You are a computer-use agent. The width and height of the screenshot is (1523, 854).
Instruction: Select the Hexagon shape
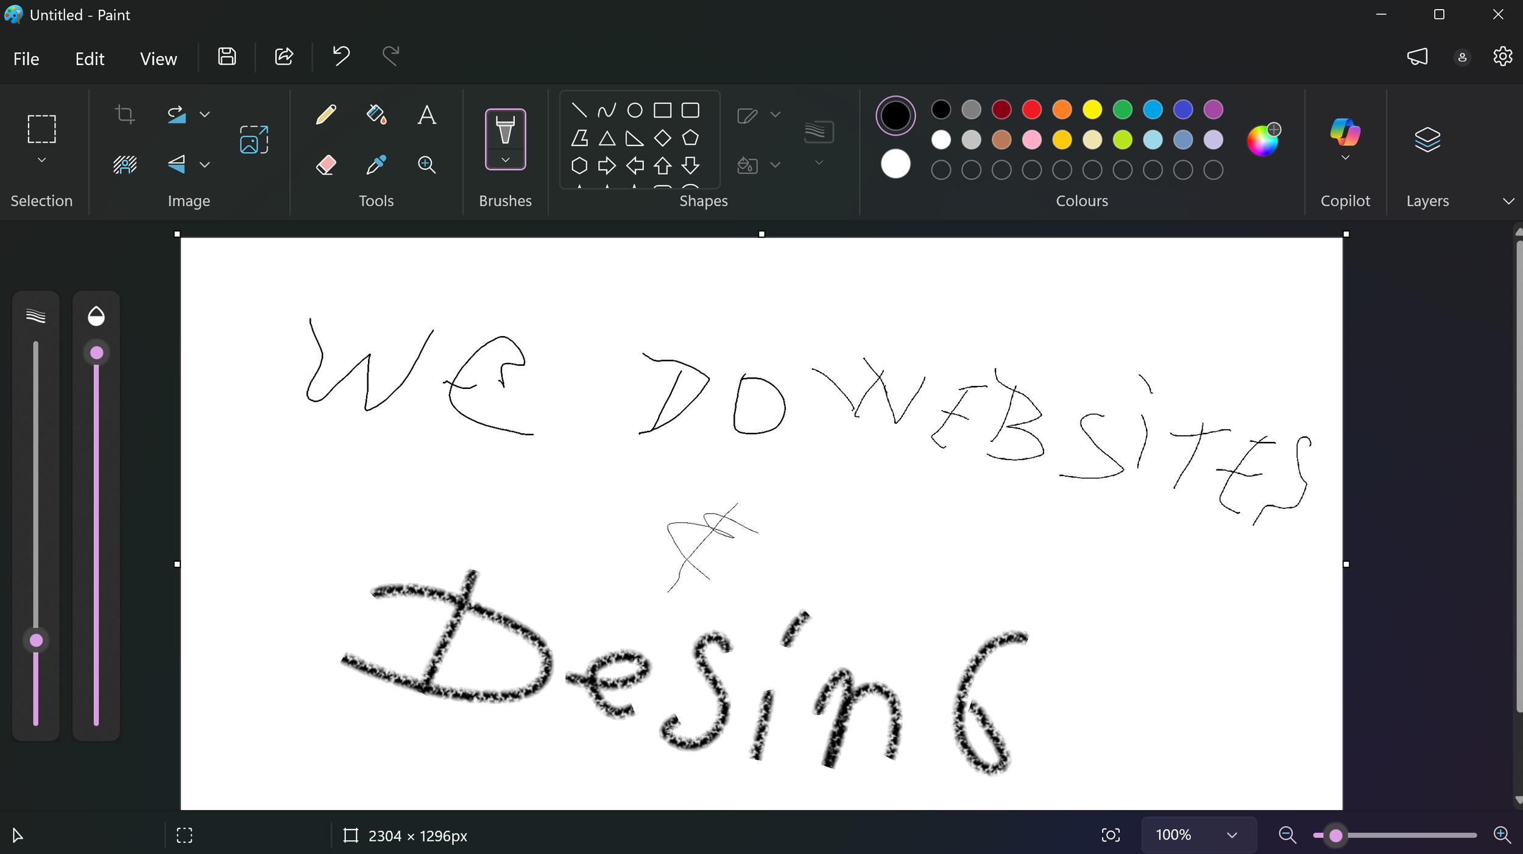point(579,166)
